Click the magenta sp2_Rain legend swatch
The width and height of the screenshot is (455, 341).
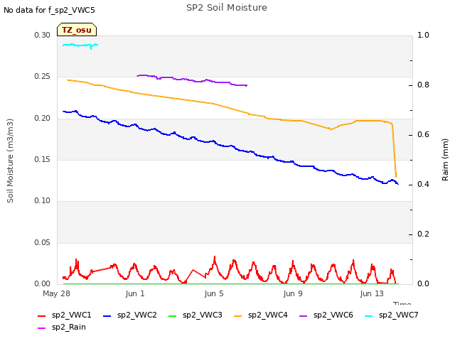tap(42, 328)
